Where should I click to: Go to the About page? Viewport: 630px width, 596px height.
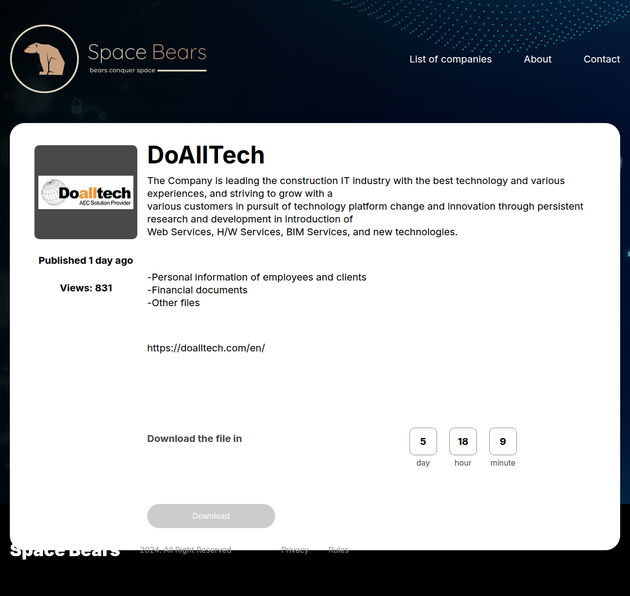(x=537, y=59)
